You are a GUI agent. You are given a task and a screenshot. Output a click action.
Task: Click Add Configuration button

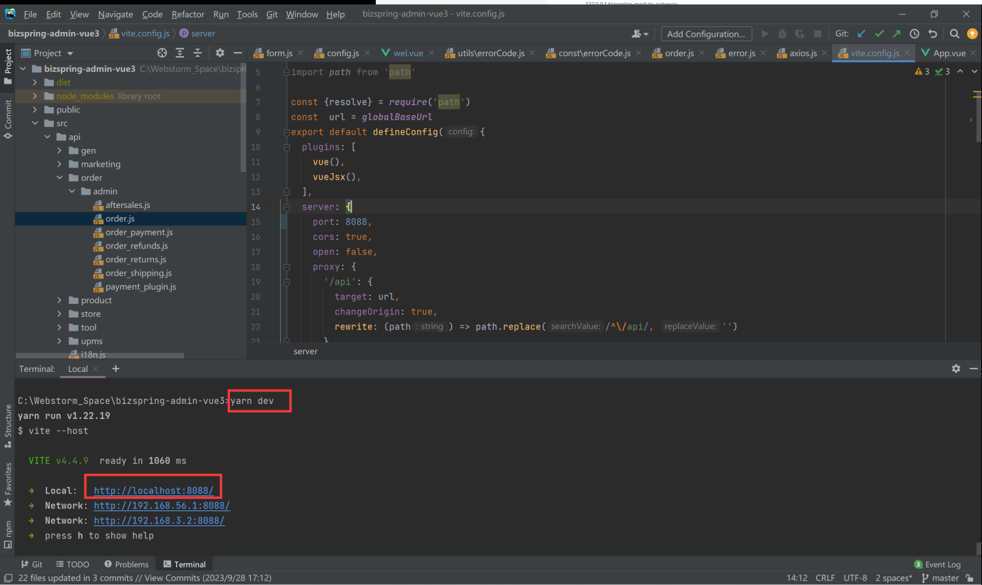[706, 34]
